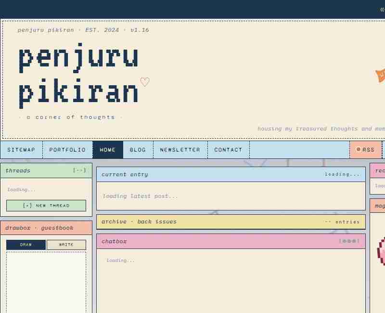
Task: Click the pink pixel art gem
Action: pos(381,251)
